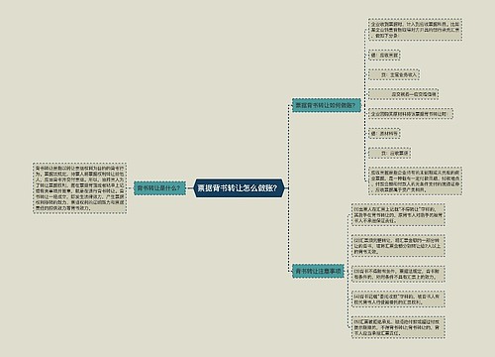Select the entry 借:原材料等
The height and width of the screenshot is (357, 495).
(384, 134)
